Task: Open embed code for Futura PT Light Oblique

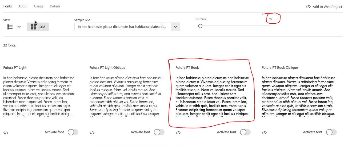Action: tap(92, 133)
